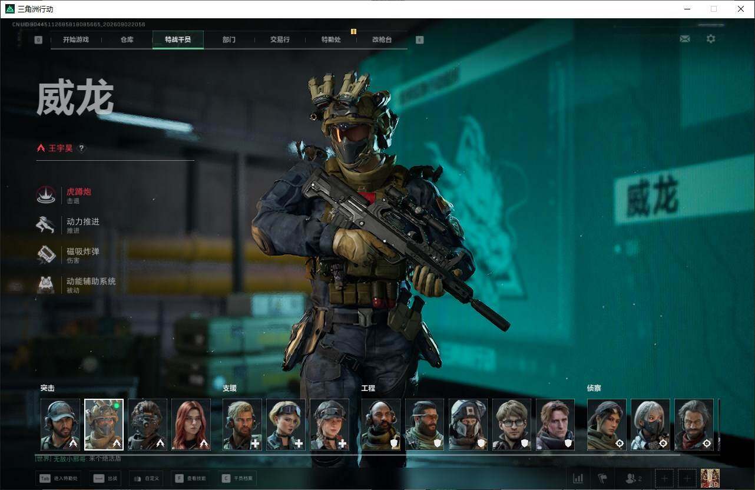Open the settings gear icon
Screen dimensions: 755x490
[711, 39]
